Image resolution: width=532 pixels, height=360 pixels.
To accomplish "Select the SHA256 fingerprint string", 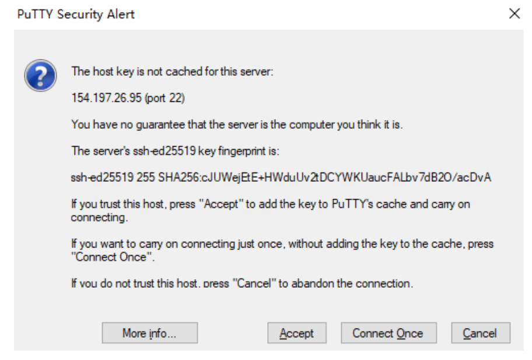I will 325,177.
